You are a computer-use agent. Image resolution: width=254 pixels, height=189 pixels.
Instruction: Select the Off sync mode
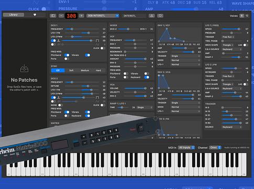pos(58,70)
